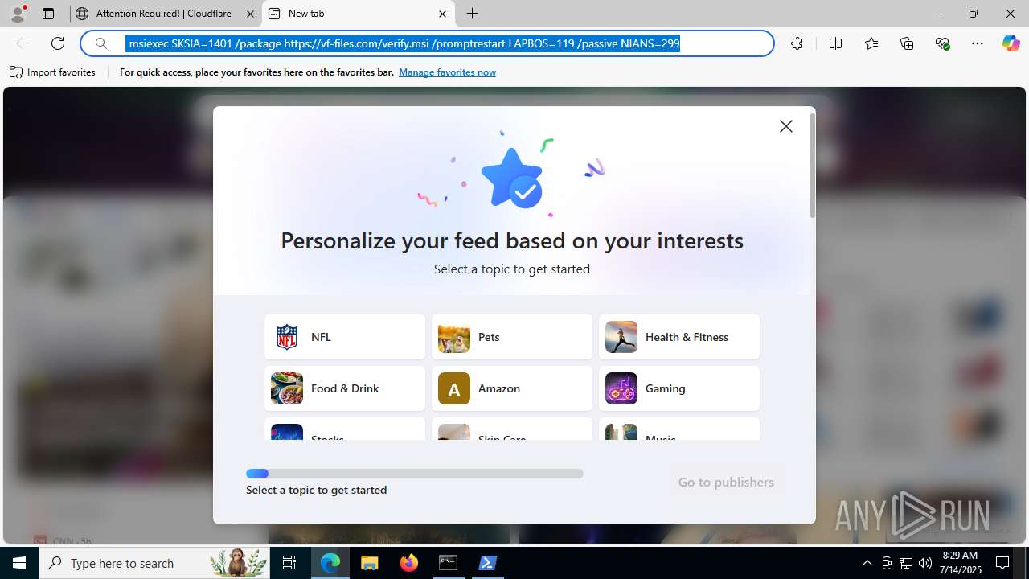The image size is (1029, 579).
Task: Click the Amazon letter A icon
Action: click(x=454, y=388)
